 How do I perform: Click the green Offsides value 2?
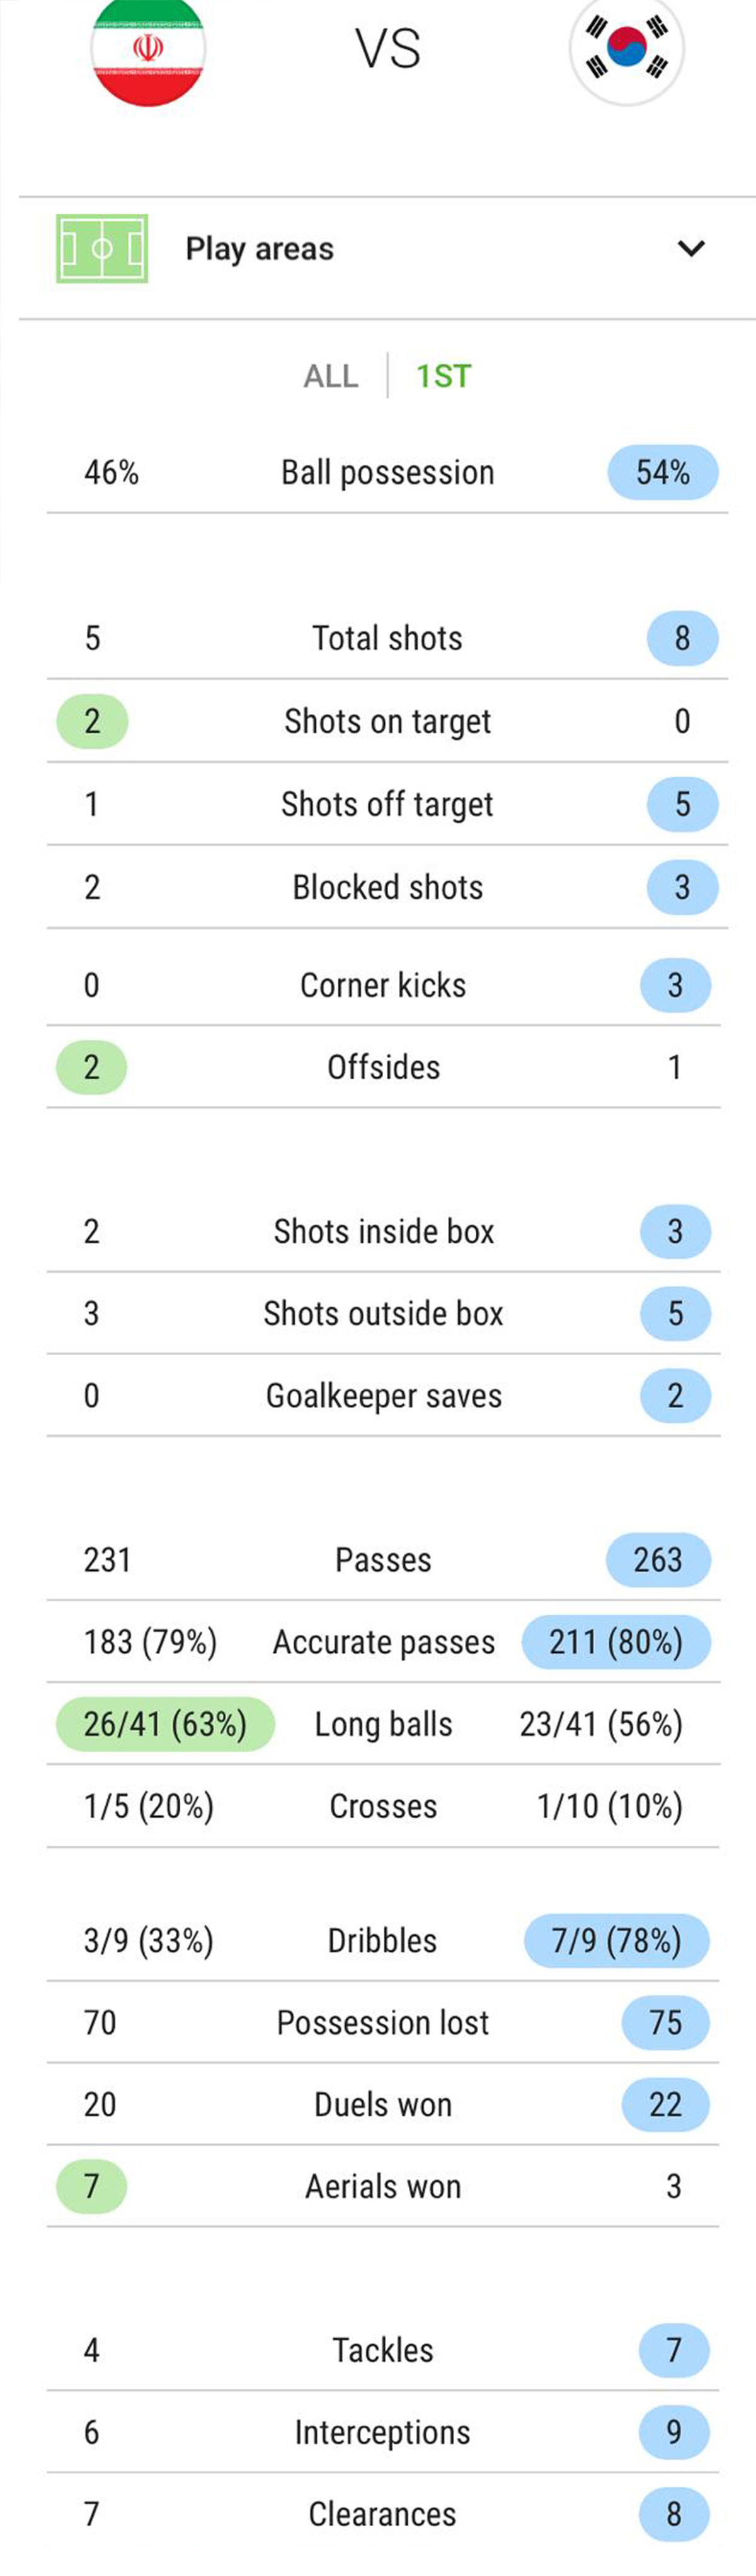click(92, 1067)
